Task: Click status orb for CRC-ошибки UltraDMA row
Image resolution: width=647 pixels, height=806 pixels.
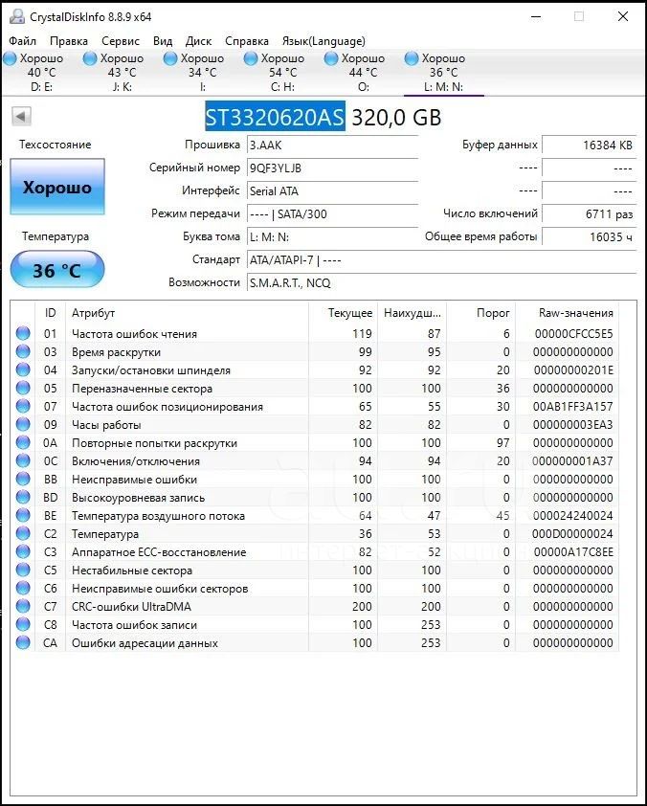Action: [23, 607]
